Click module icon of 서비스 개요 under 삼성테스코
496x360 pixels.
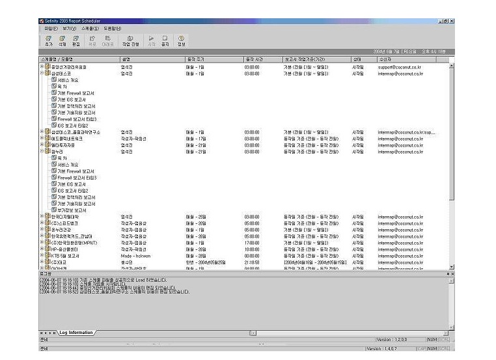pos(54,79)
